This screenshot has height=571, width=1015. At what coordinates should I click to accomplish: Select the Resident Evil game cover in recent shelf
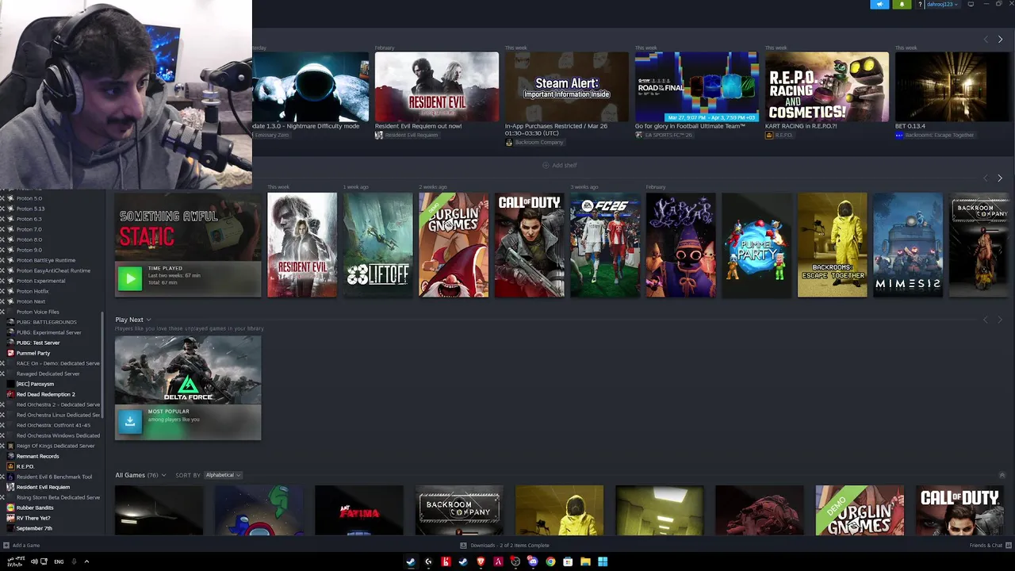click(301, 245)
